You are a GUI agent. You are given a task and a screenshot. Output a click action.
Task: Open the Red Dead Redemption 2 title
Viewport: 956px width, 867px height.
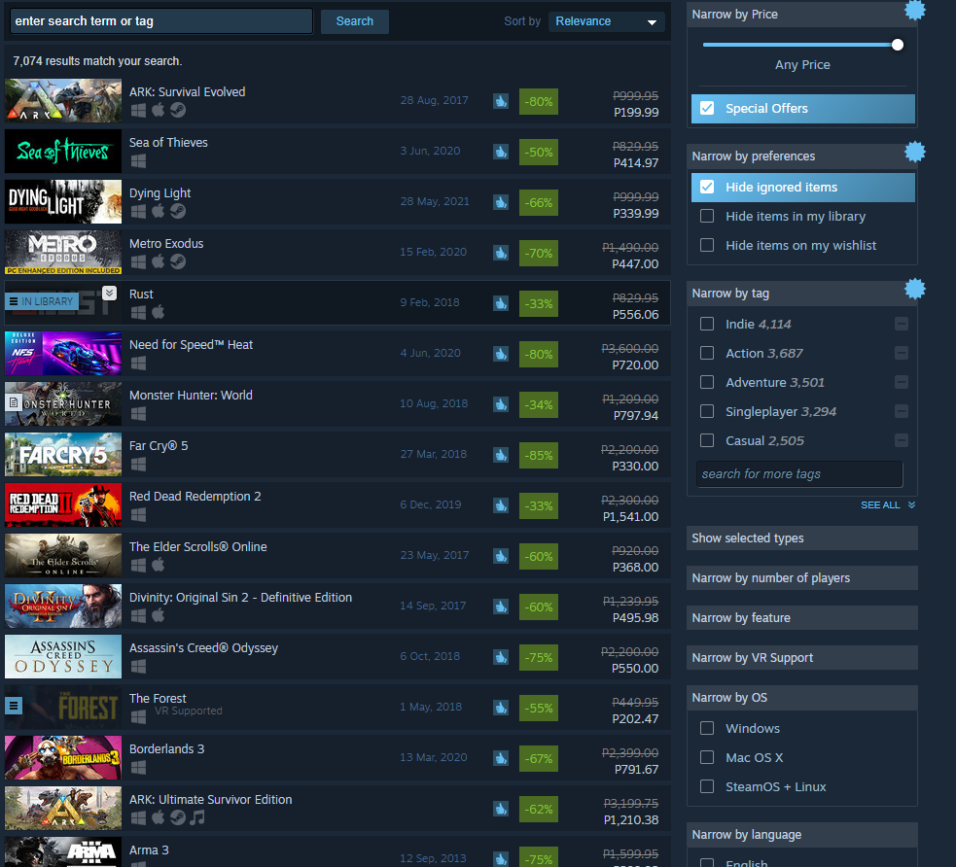(195, 497)
